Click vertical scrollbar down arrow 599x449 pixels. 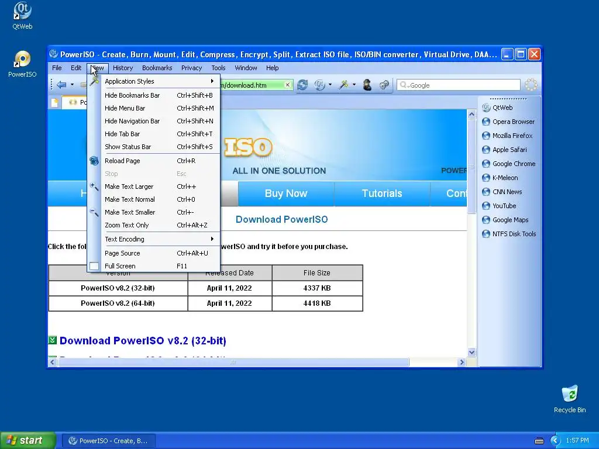pyautogui.click(x=472, y=353)
